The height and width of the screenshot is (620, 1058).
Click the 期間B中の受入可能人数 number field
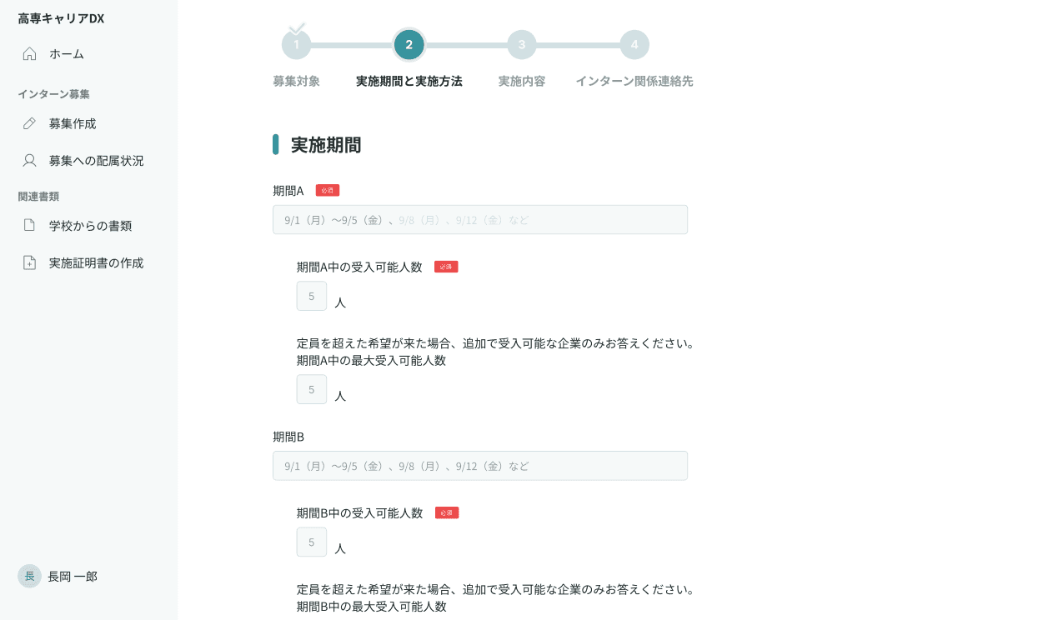pyautogui.click(x=311, y=542)
